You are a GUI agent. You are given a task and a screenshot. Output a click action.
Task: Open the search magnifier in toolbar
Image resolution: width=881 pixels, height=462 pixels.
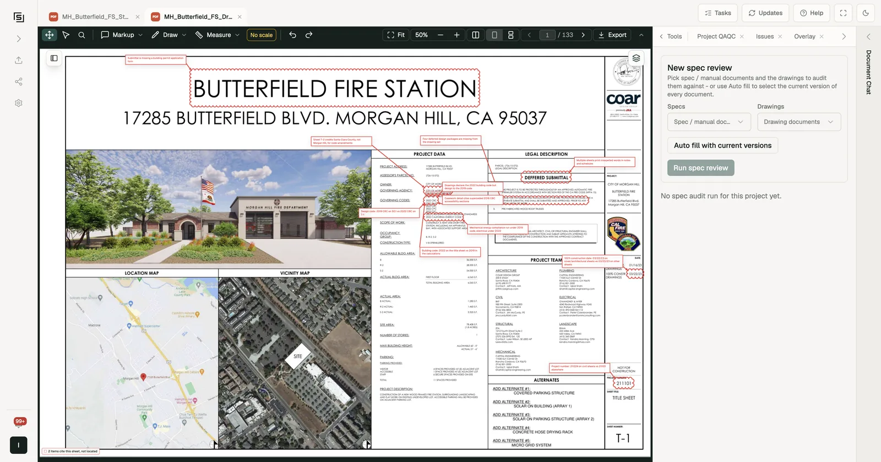pos(81,35)
